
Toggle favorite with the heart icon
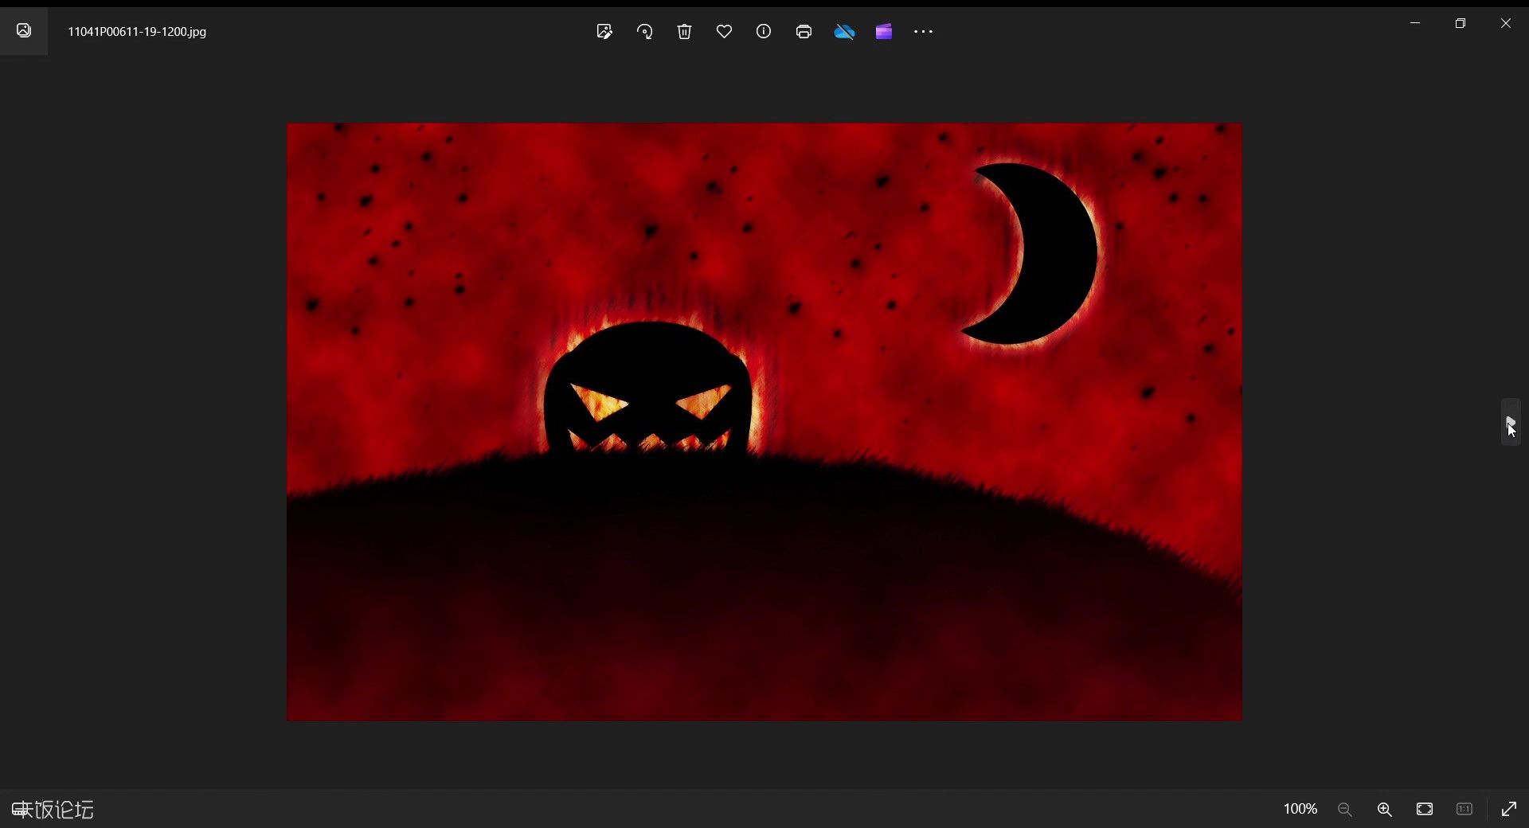pos(724,32)
